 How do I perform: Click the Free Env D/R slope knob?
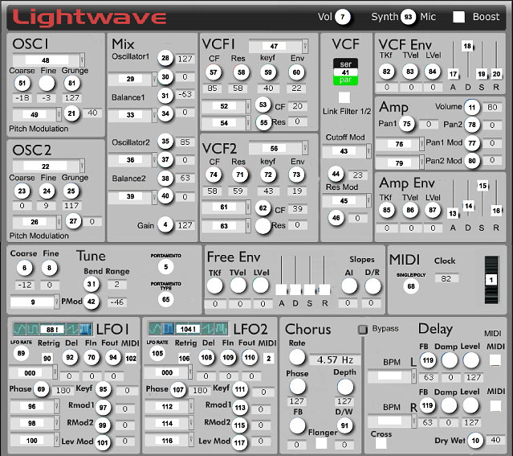pos(373,286)
